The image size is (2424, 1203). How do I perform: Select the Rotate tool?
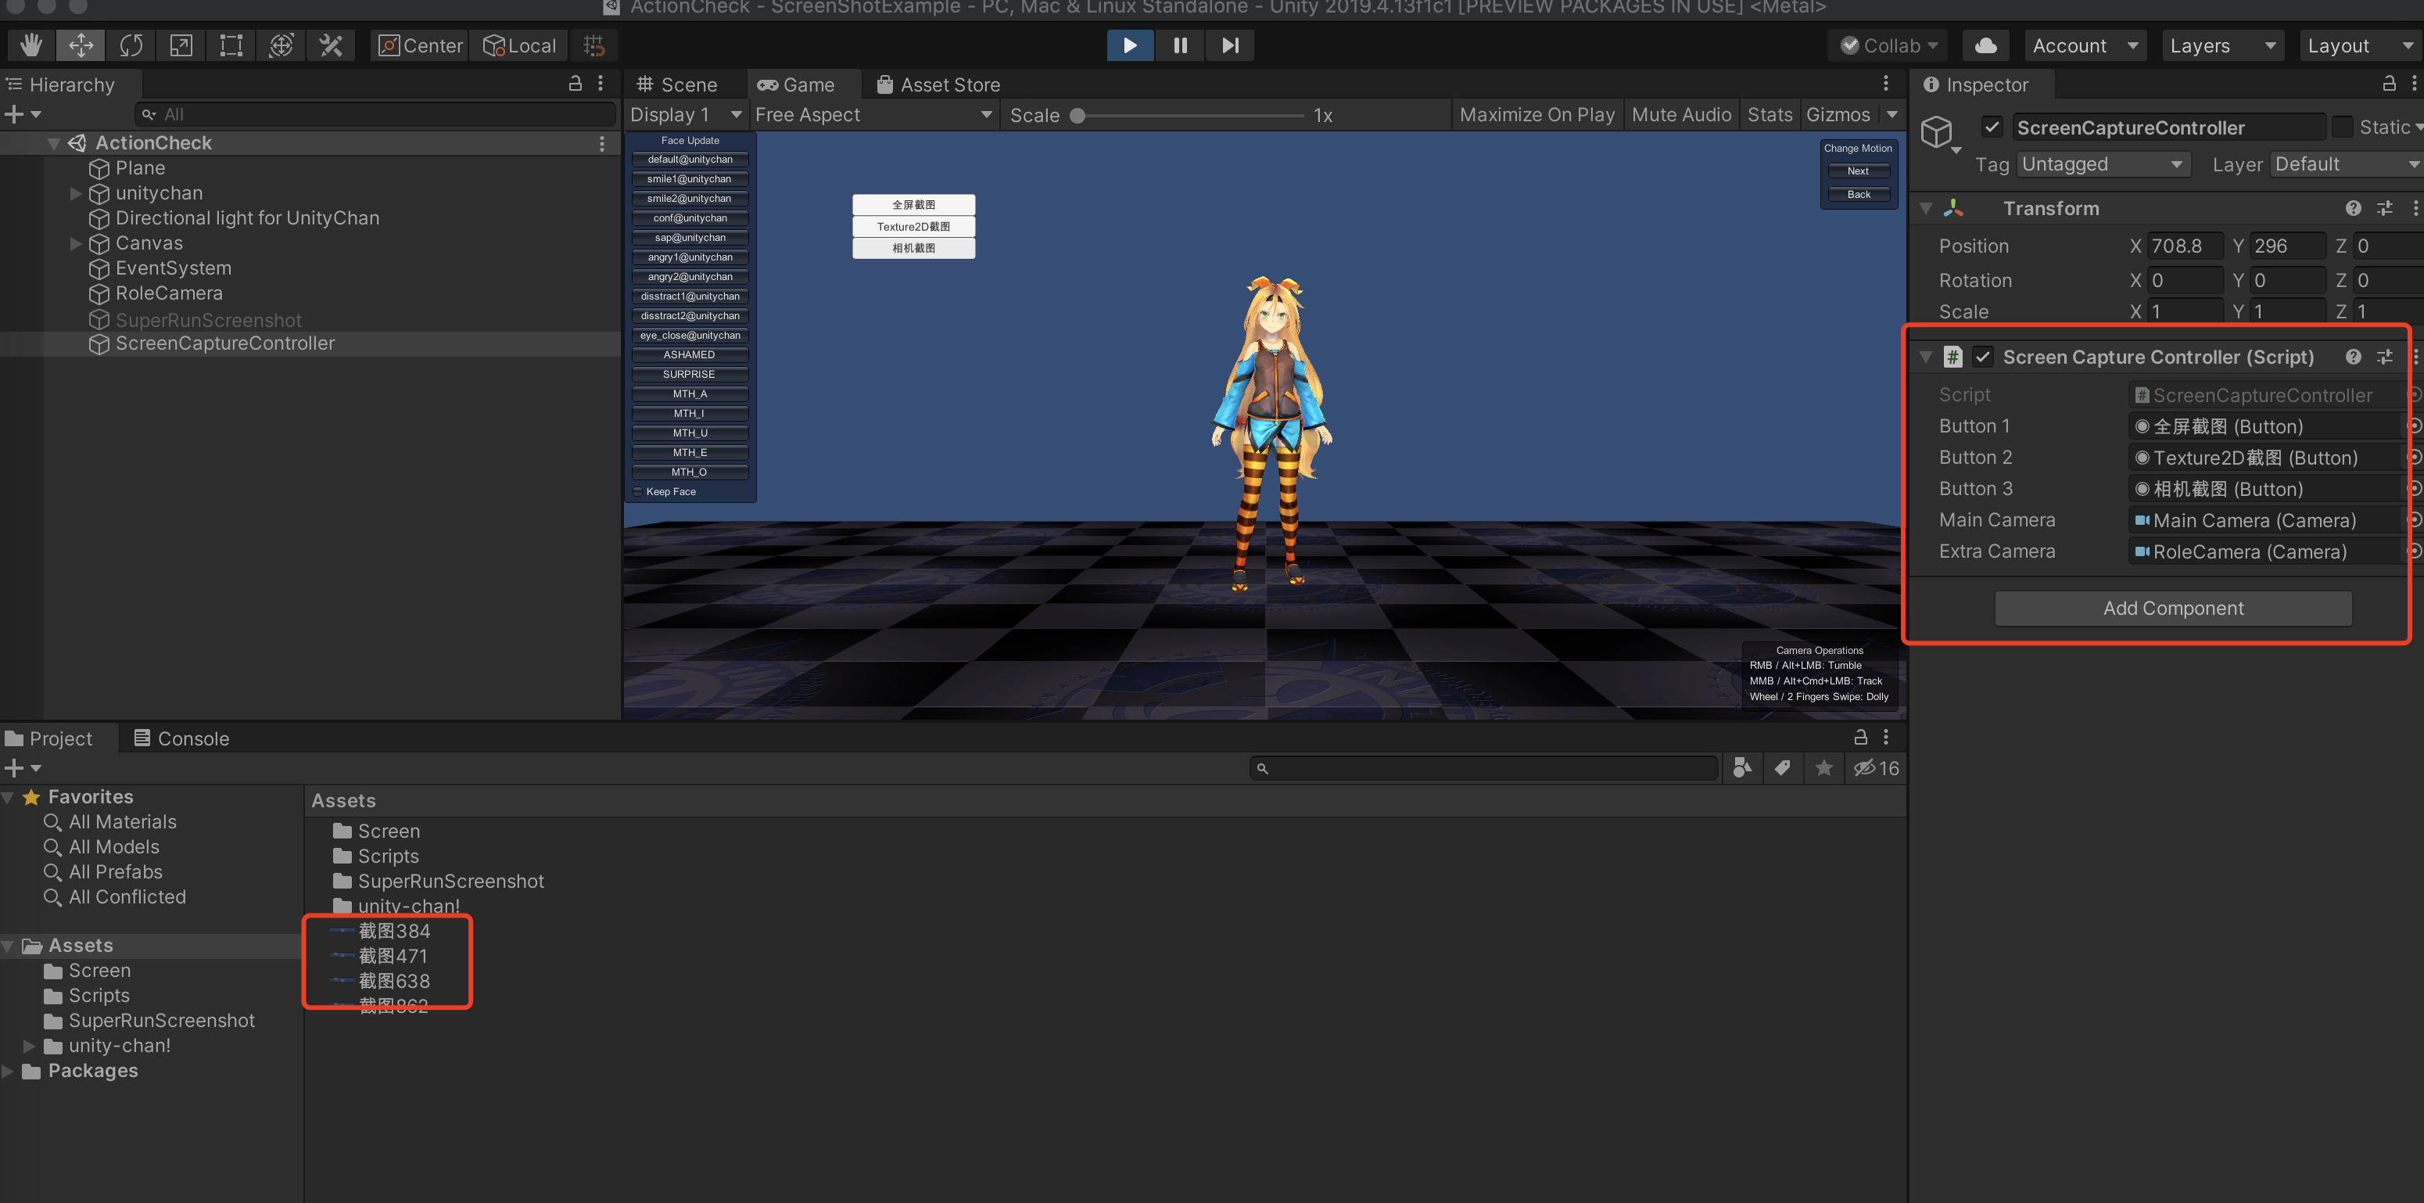(131, 45)
